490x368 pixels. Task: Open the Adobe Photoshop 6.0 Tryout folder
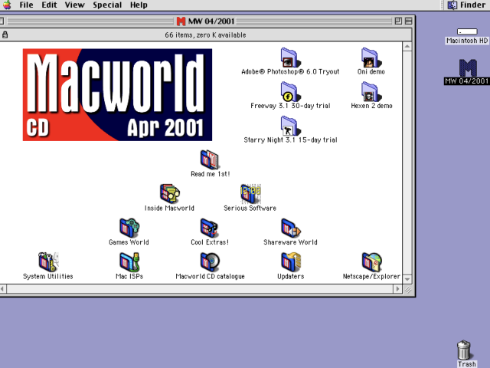coord(290,58)
